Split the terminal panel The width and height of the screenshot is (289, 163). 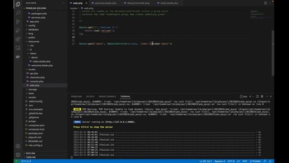pos(257,96)
